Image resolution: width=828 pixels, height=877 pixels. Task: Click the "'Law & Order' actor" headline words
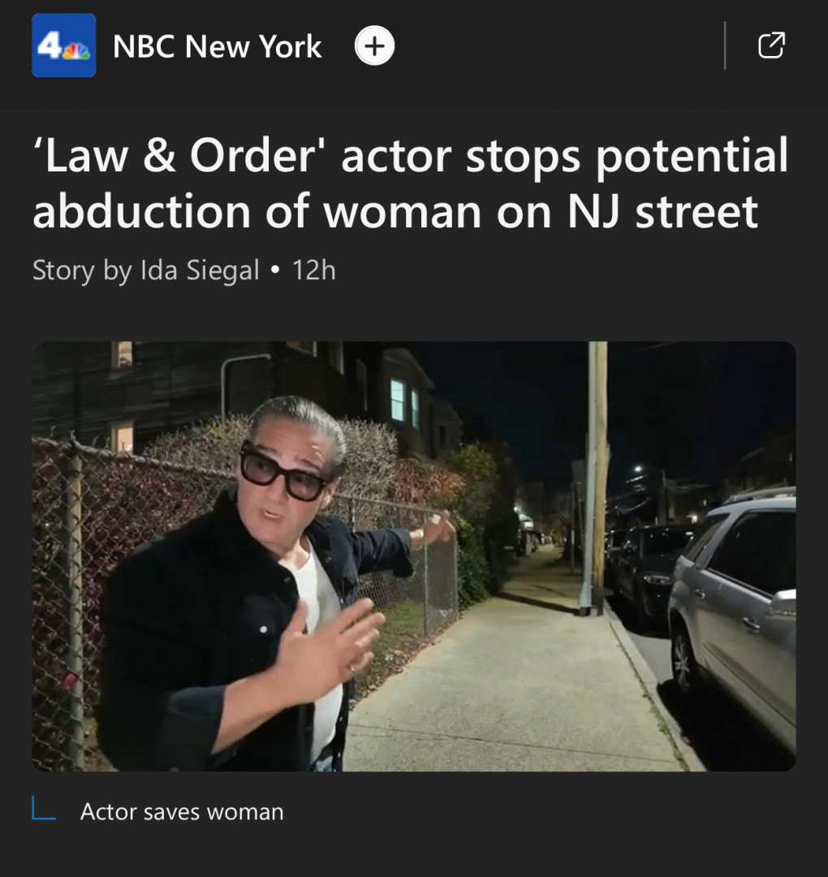tap(242, 155)
